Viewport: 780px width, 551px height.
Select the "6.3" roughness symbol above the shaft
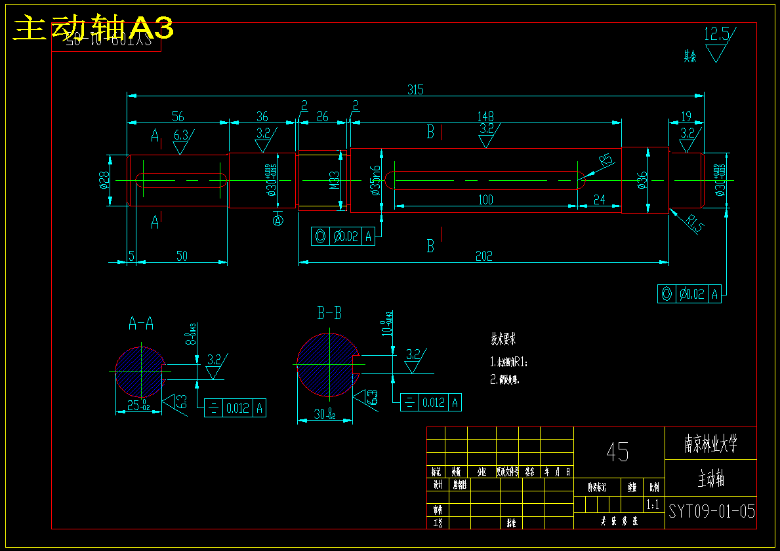pyautogui.click(x=182, y=142)
